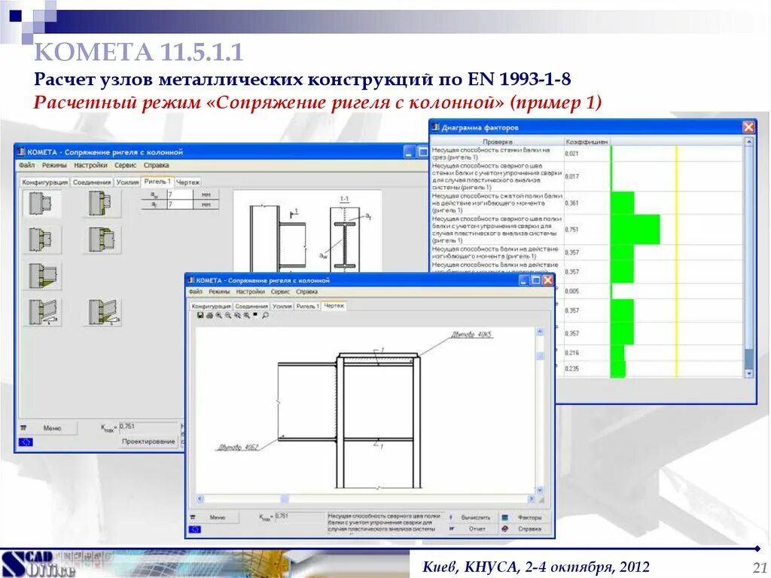Click the fourth magnifier icon in the drawing toolbar
Screen dimensions: 771x578
pos(246,316)
